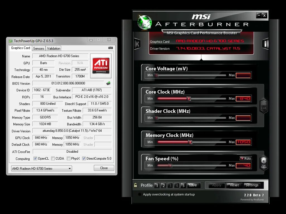Click the Transistors 1700M value

[x=80, y=76]
